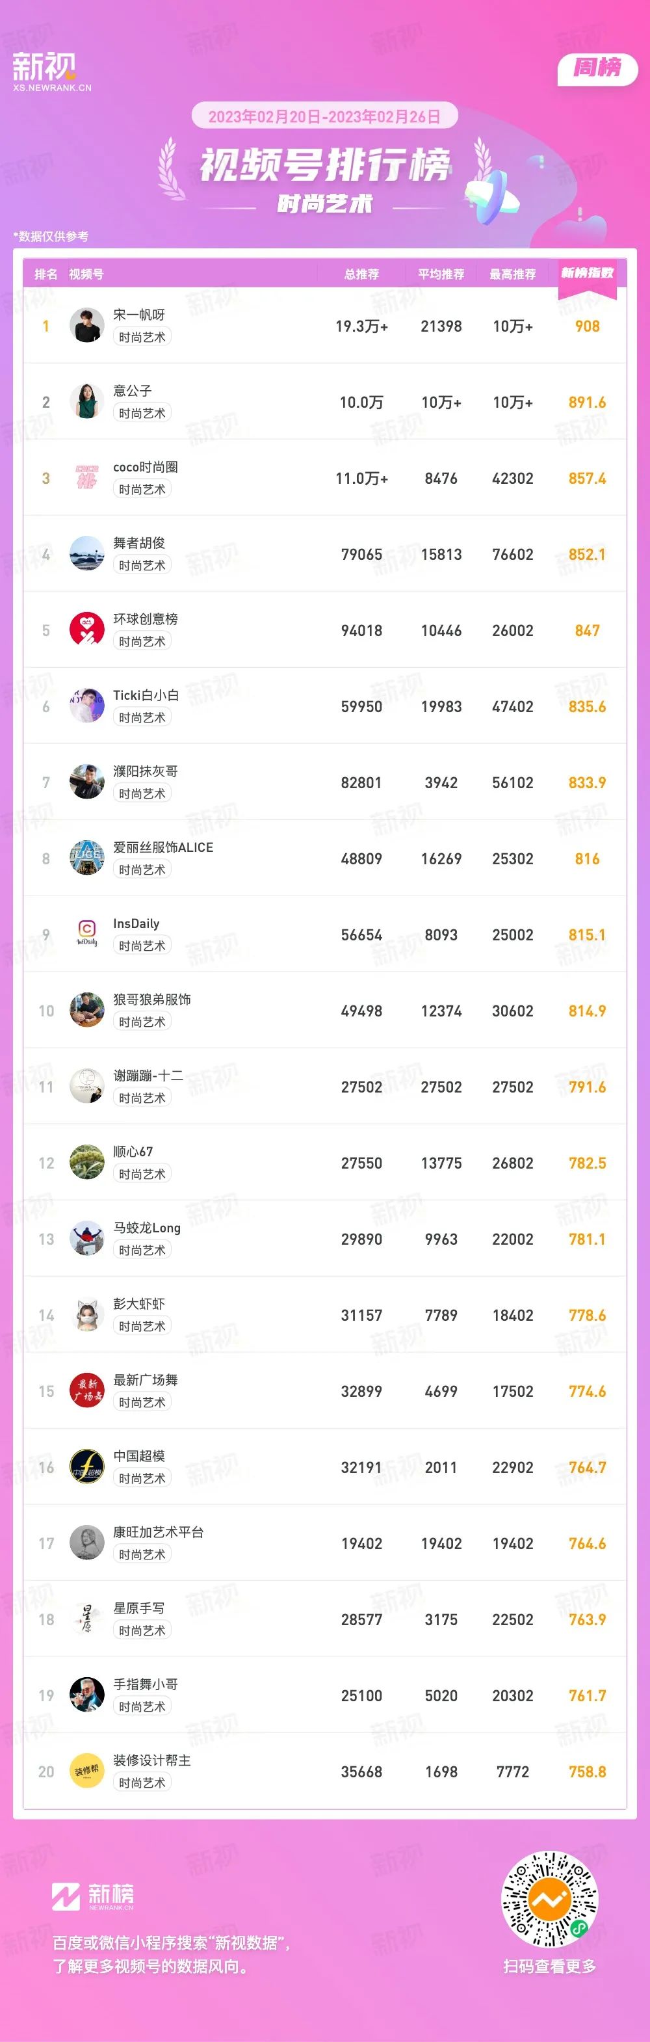Click the 爱丽丝服饰ALICE account name
650x2042 pixels.
163,847
